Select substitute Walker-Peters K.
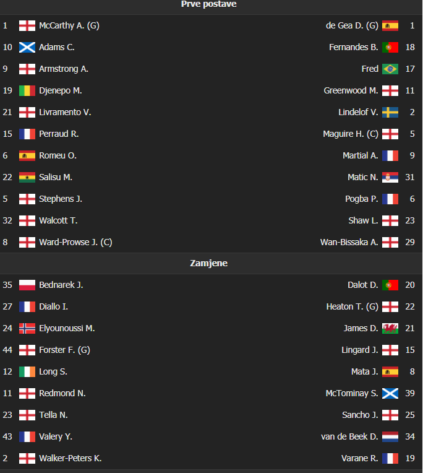 [70, 458]
